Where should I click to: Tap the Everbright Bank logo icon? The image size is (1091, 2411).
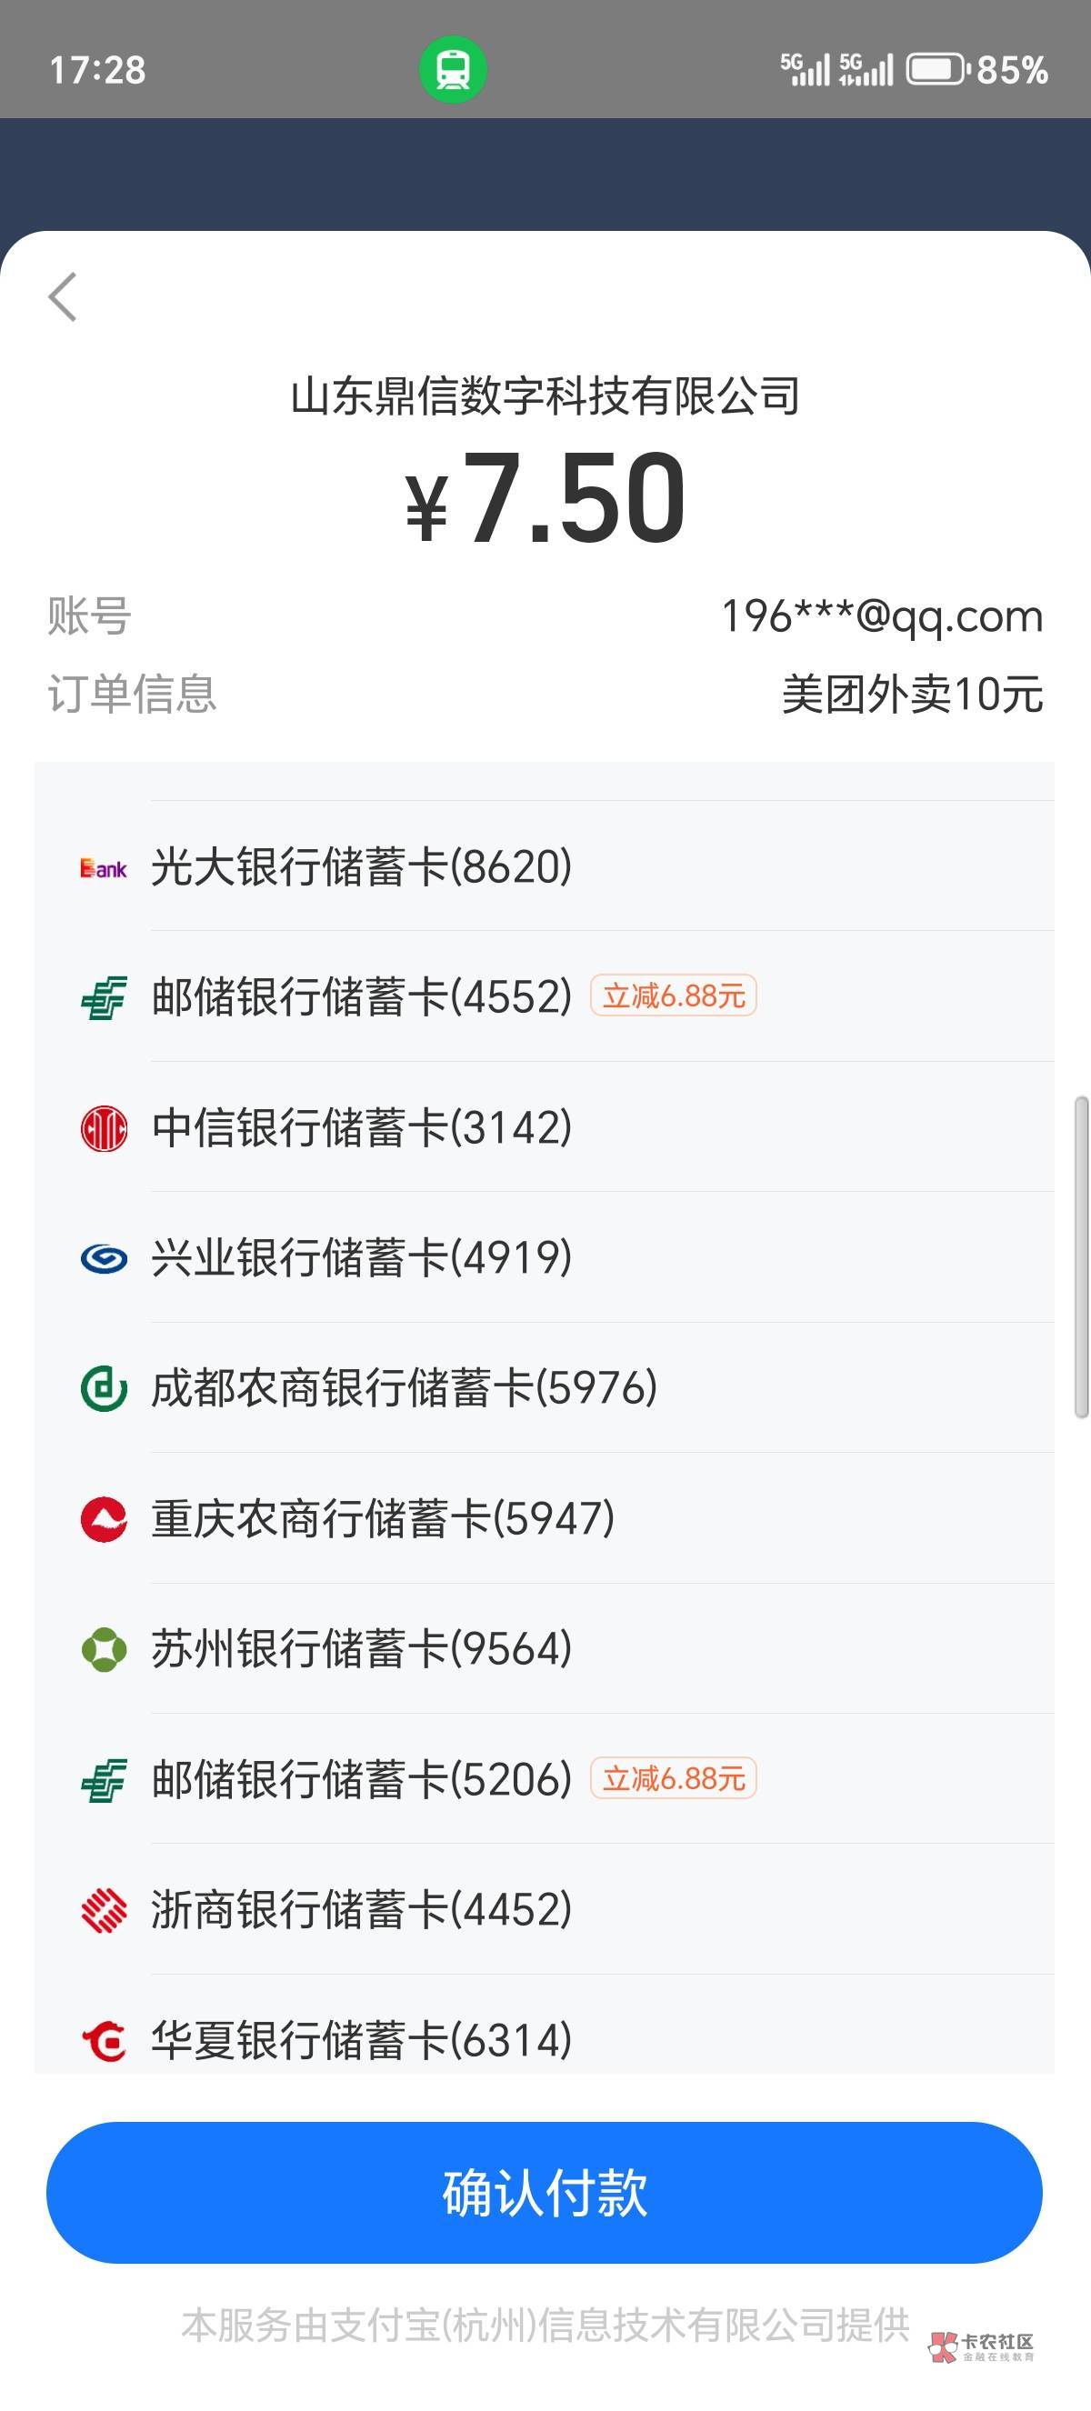click(x=103, y=868)
